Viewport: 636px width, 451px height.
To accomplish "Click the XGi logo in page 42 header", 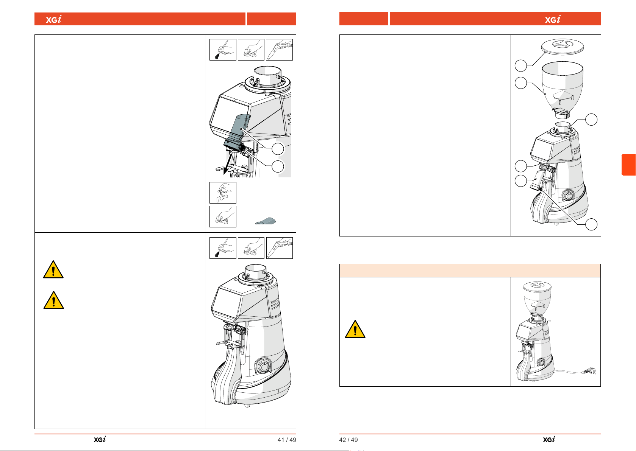I will (x=553, y=19).
